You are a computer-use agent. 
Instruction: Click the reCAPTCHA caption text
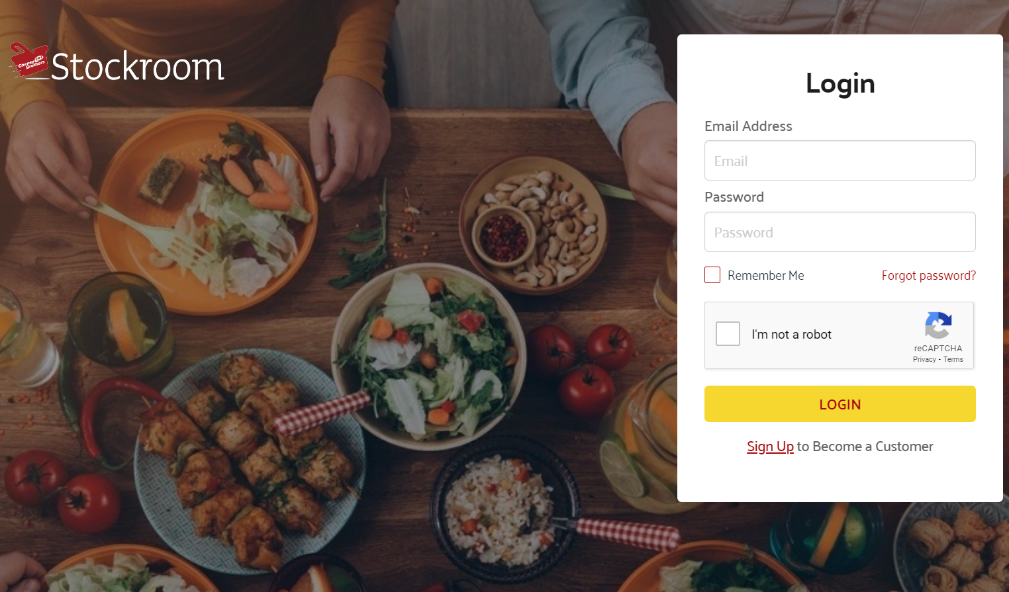point(938,349)
